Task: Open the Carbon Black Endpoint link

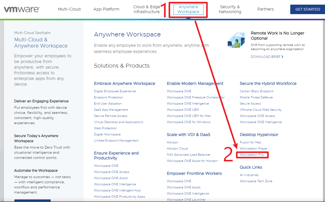Action: (256, 91)
